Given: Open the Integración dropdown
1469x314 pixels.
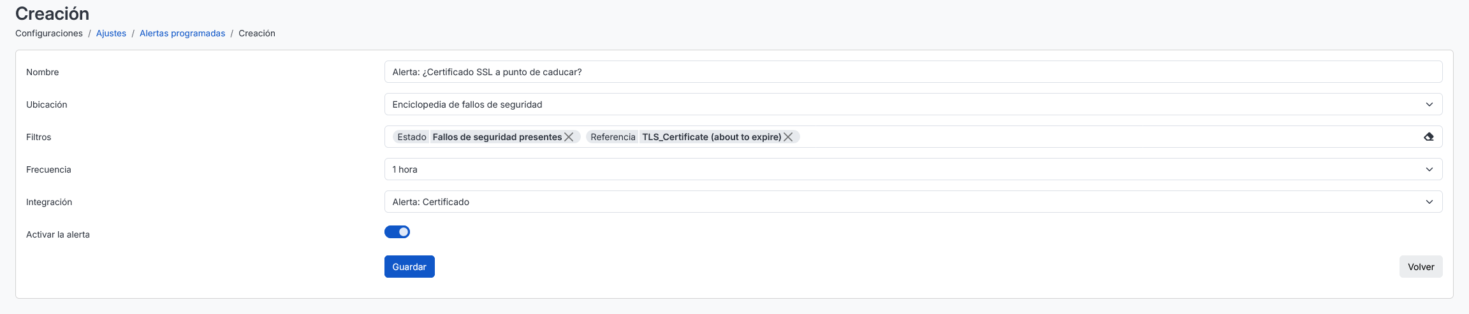Looking at the screenshot, I should (x=913, y=202).
